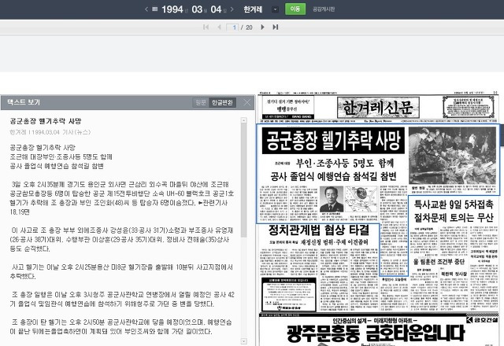Go to previous date arrow
The image size is (504, 346).
146,9
